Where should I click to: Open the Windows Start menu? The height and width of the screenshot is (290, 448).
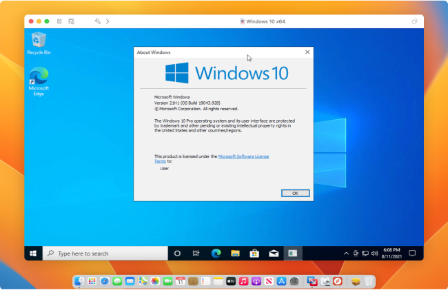pyautogui.click(x=33, y=253)
